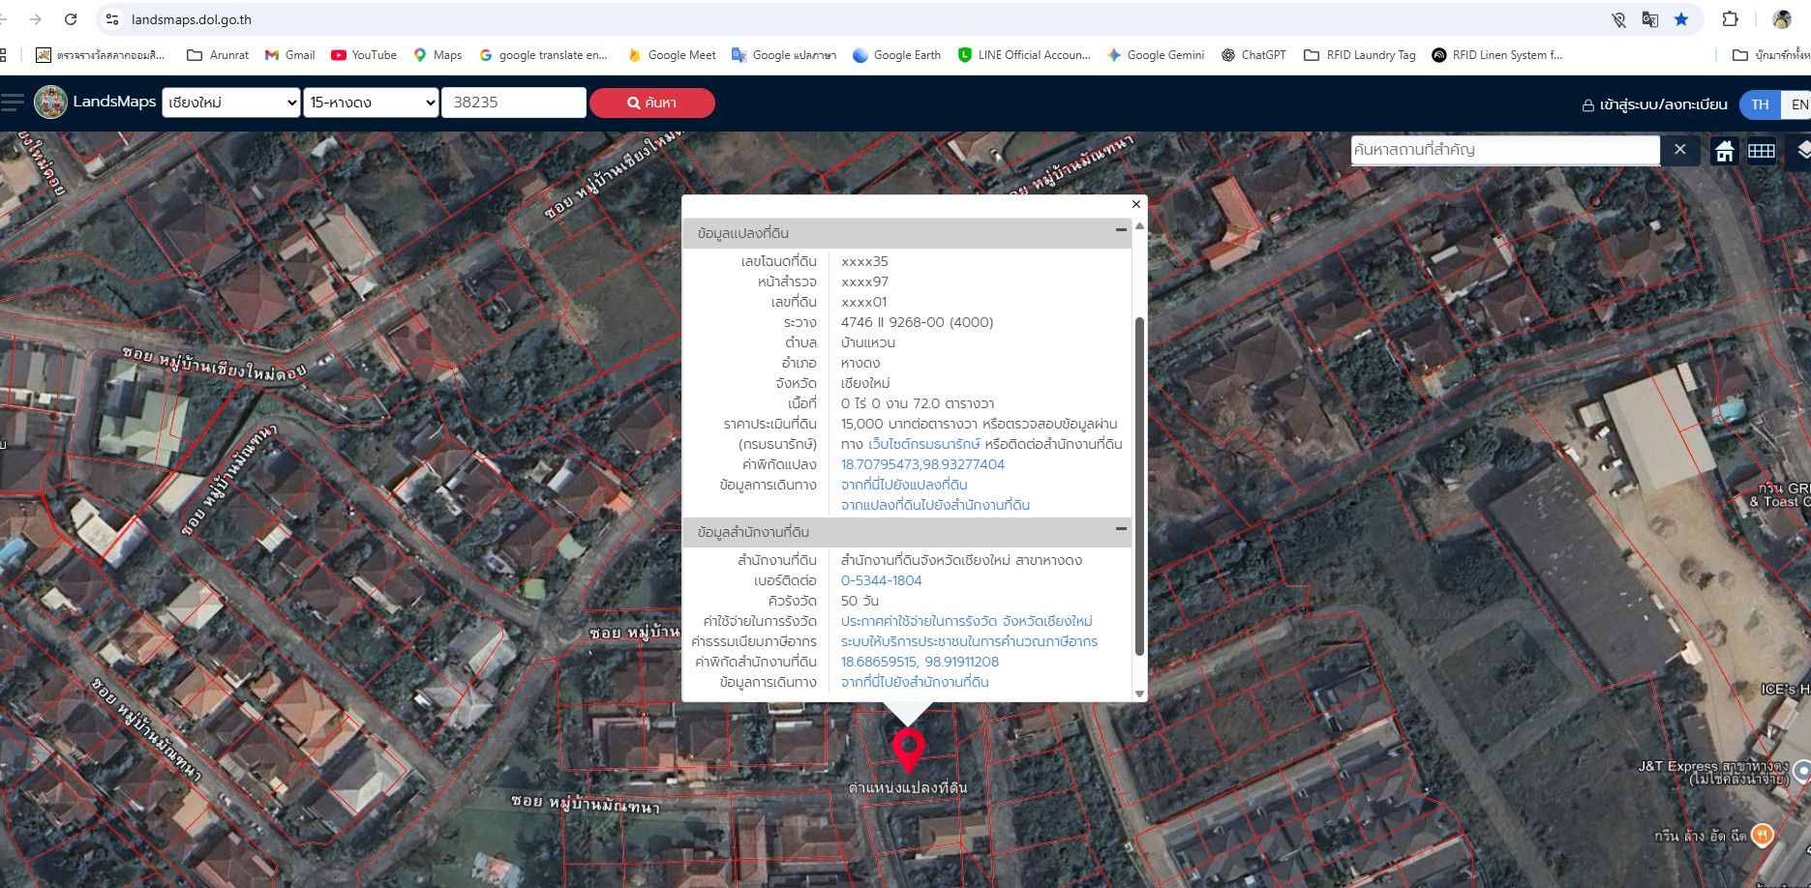
Task: Click the home icon on the map toolbar
Action: click(1724, 151)
